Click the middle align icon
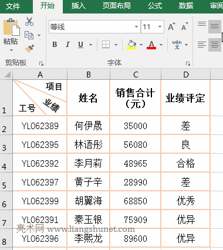The height and width of the screenshot is (250, 223). click(215, 26)
